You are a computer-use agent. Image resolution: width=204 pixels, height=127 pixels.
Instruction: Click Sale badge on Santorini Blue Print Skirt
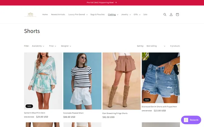click(29, 106)
